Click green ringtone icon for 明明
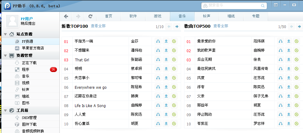This screenshot has width=303, height=133. pyautogui.click(x=174, y=69)
